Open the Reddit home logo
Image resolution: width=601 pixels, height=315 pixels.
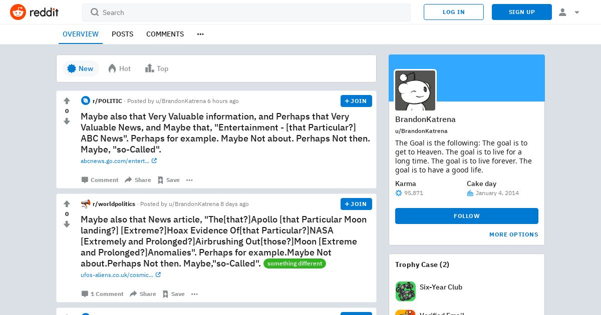pyautogui.click(x=34, y=12)
